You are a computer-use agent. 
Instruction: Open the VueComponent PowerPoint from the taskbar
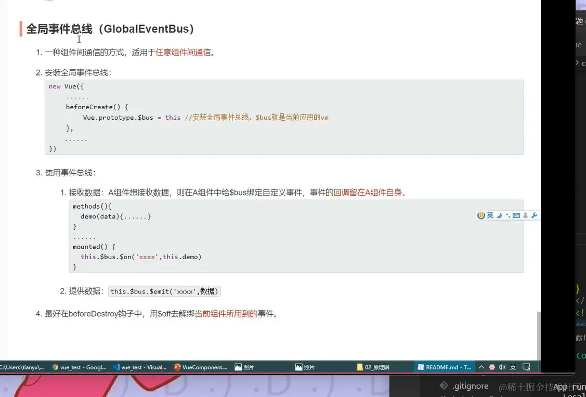[200, 367]
